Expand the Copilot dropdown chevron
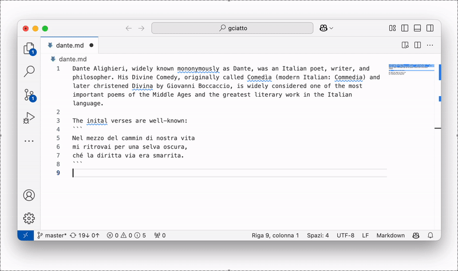Screen dimensions: 458x271 (x=331, y=28)
